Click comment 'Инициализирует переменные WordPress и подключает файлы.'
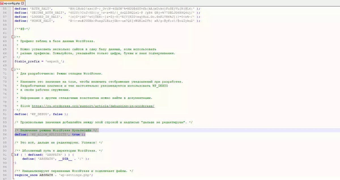 point(74,171)
